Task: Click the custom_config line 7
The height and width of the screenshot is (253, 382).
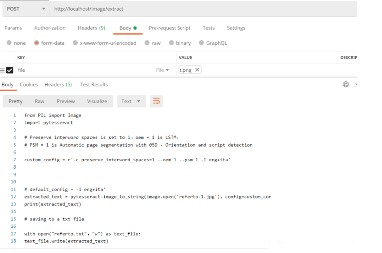Action: 127,160
